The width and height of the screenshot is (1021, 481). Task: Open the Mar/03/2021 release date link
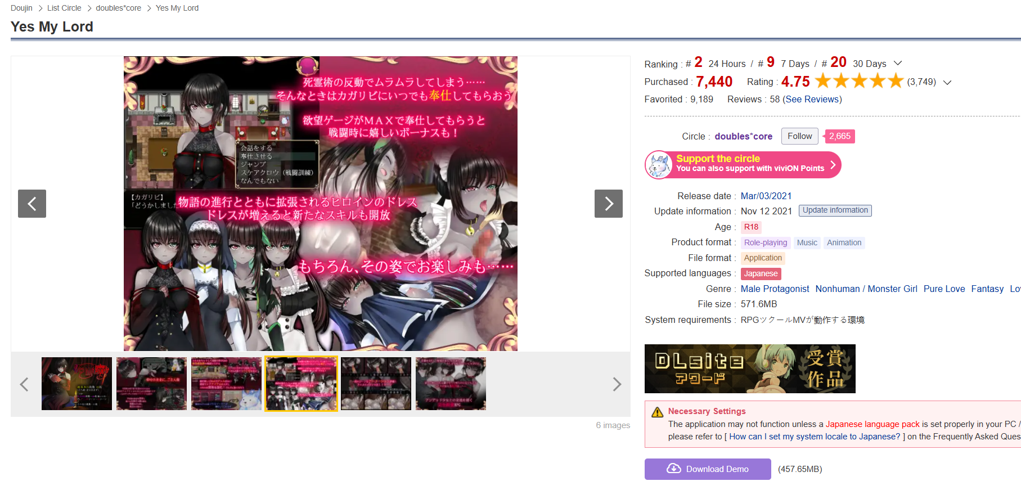[766, 196]
